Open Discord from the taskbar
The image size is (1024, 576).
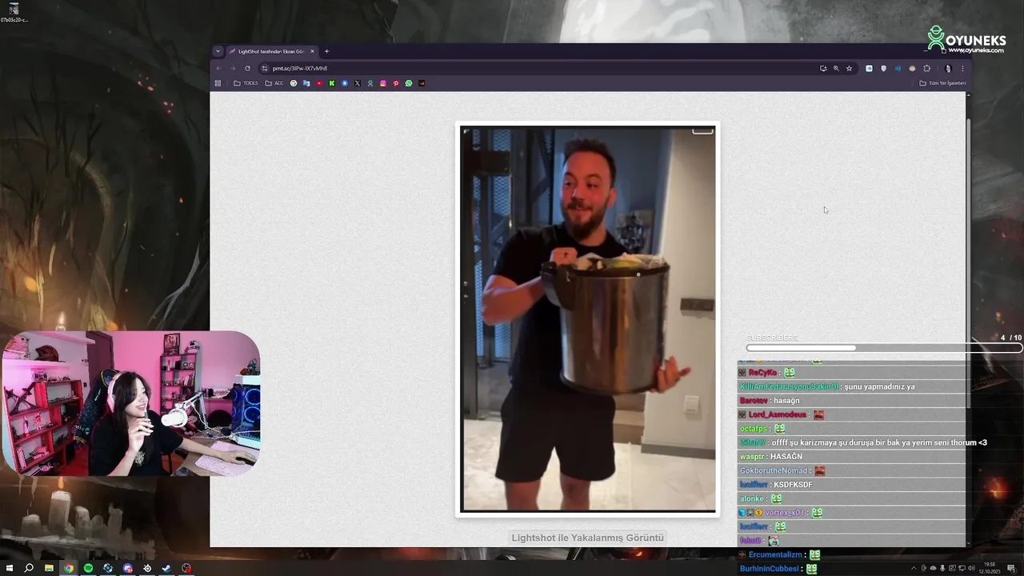127,568
